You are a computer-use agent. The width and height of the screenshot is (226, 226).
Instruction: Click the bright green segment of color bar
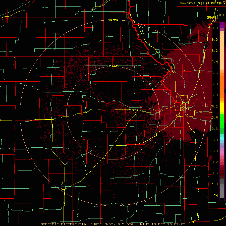pyautogui.click(x=222, y=122)
